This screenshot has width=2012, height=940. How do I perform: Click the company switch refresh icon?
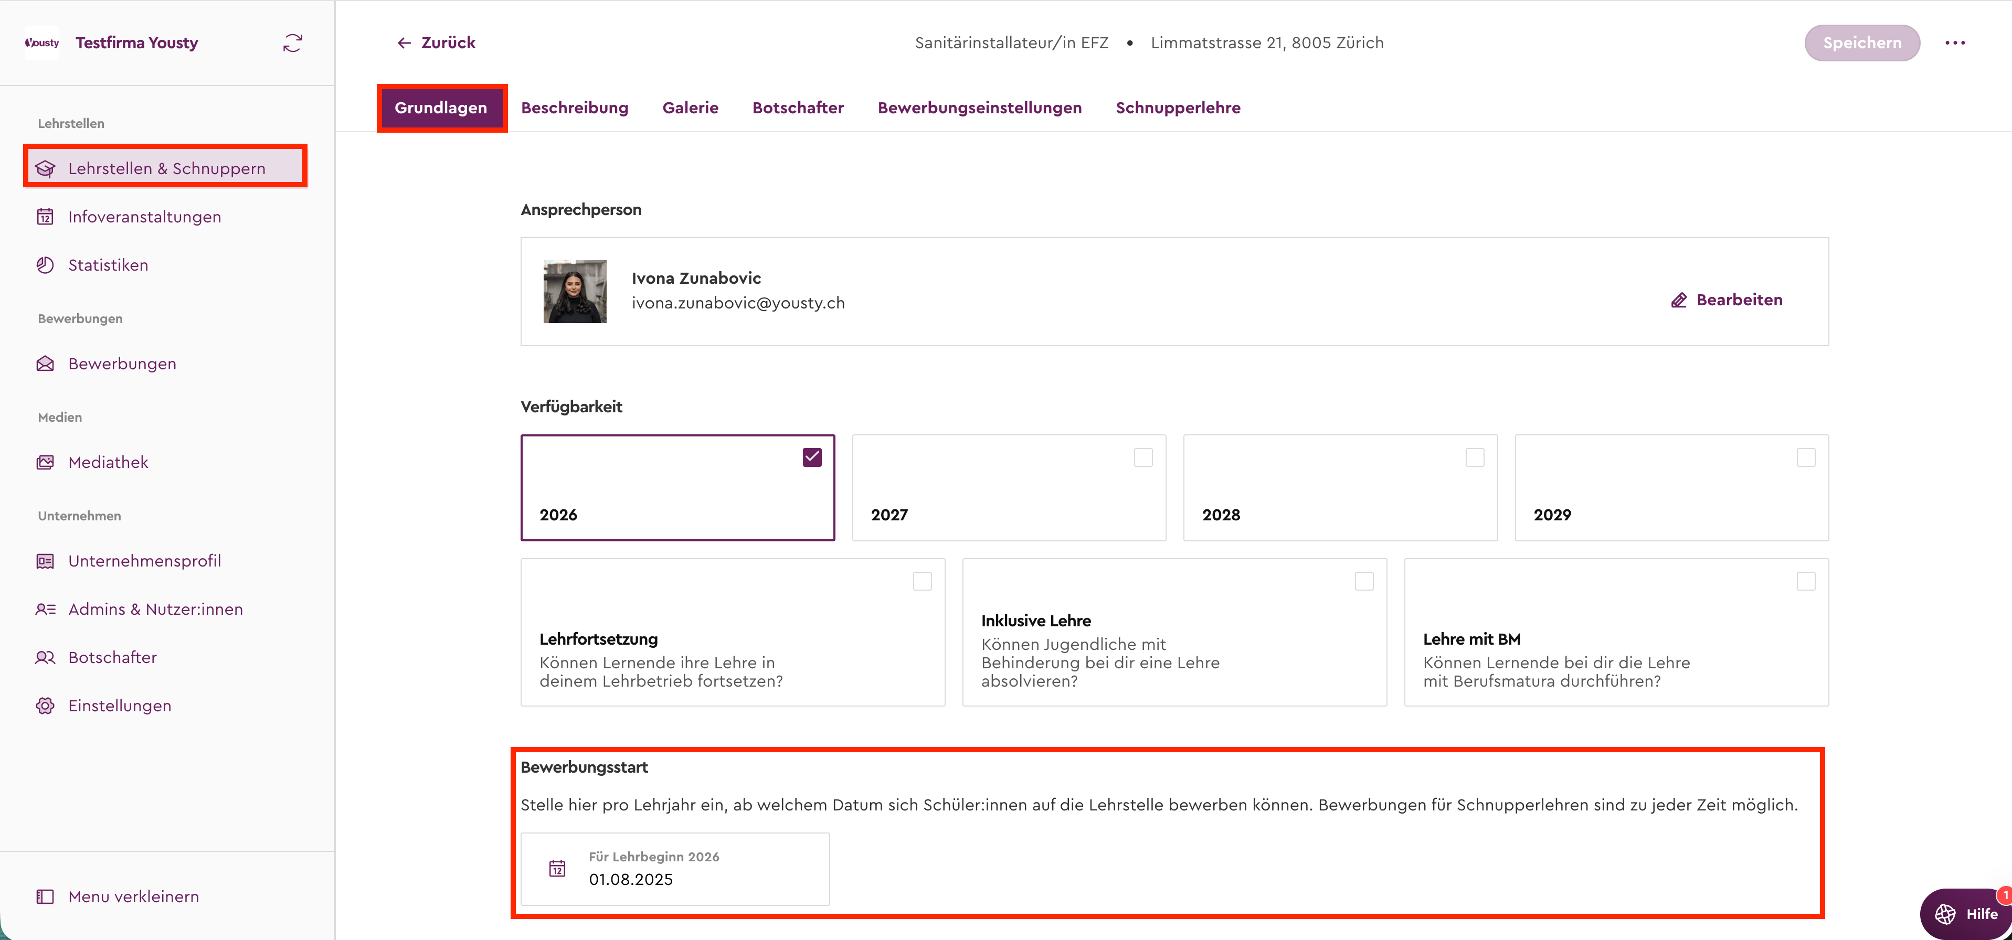(x=292, y=43)
